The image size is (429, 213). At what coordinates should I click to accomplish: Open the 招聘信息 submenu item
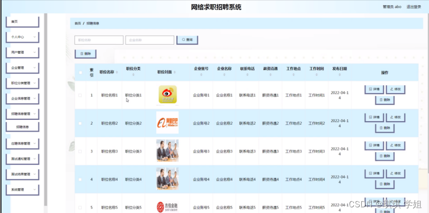pyautogui.click(x=22, y=127)
